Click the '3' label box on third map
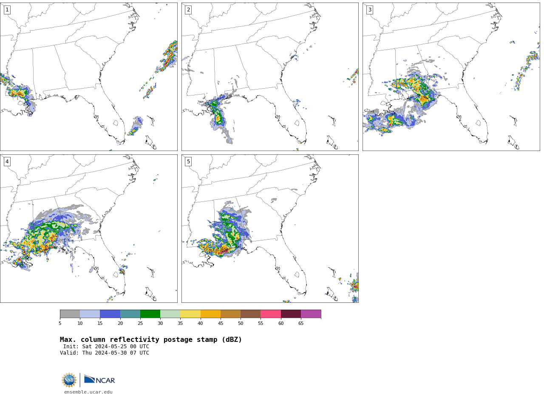544x397 pixels. click(x=370, y=10)
